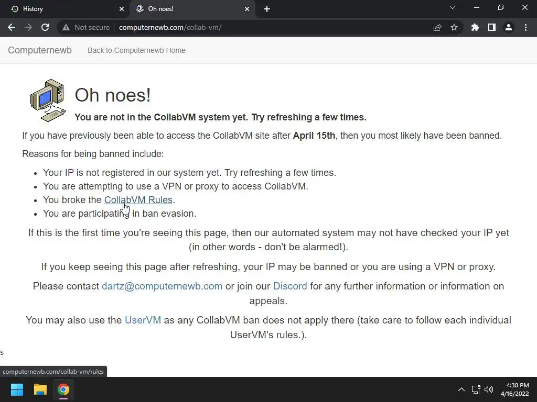Close the History tab
Screen dimensions: 537x402
tap(122, 9)
